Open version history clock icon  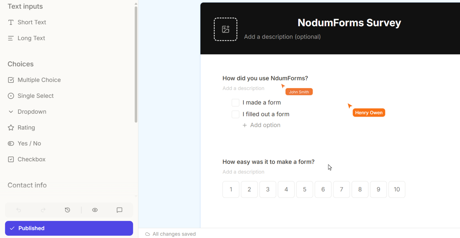click(68, 210)
